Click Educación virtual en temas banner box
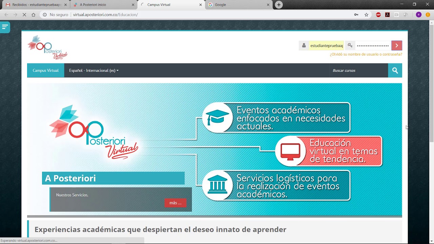The image size is (434, 244). (x=329, y=151)
